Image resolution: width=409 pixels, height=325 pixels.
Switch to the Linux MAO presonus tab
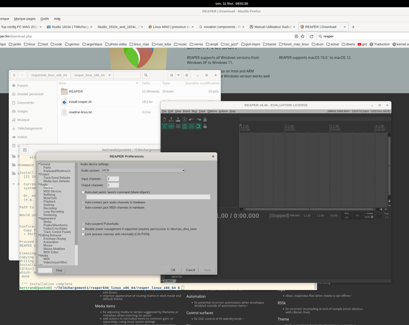pos(171,27)
